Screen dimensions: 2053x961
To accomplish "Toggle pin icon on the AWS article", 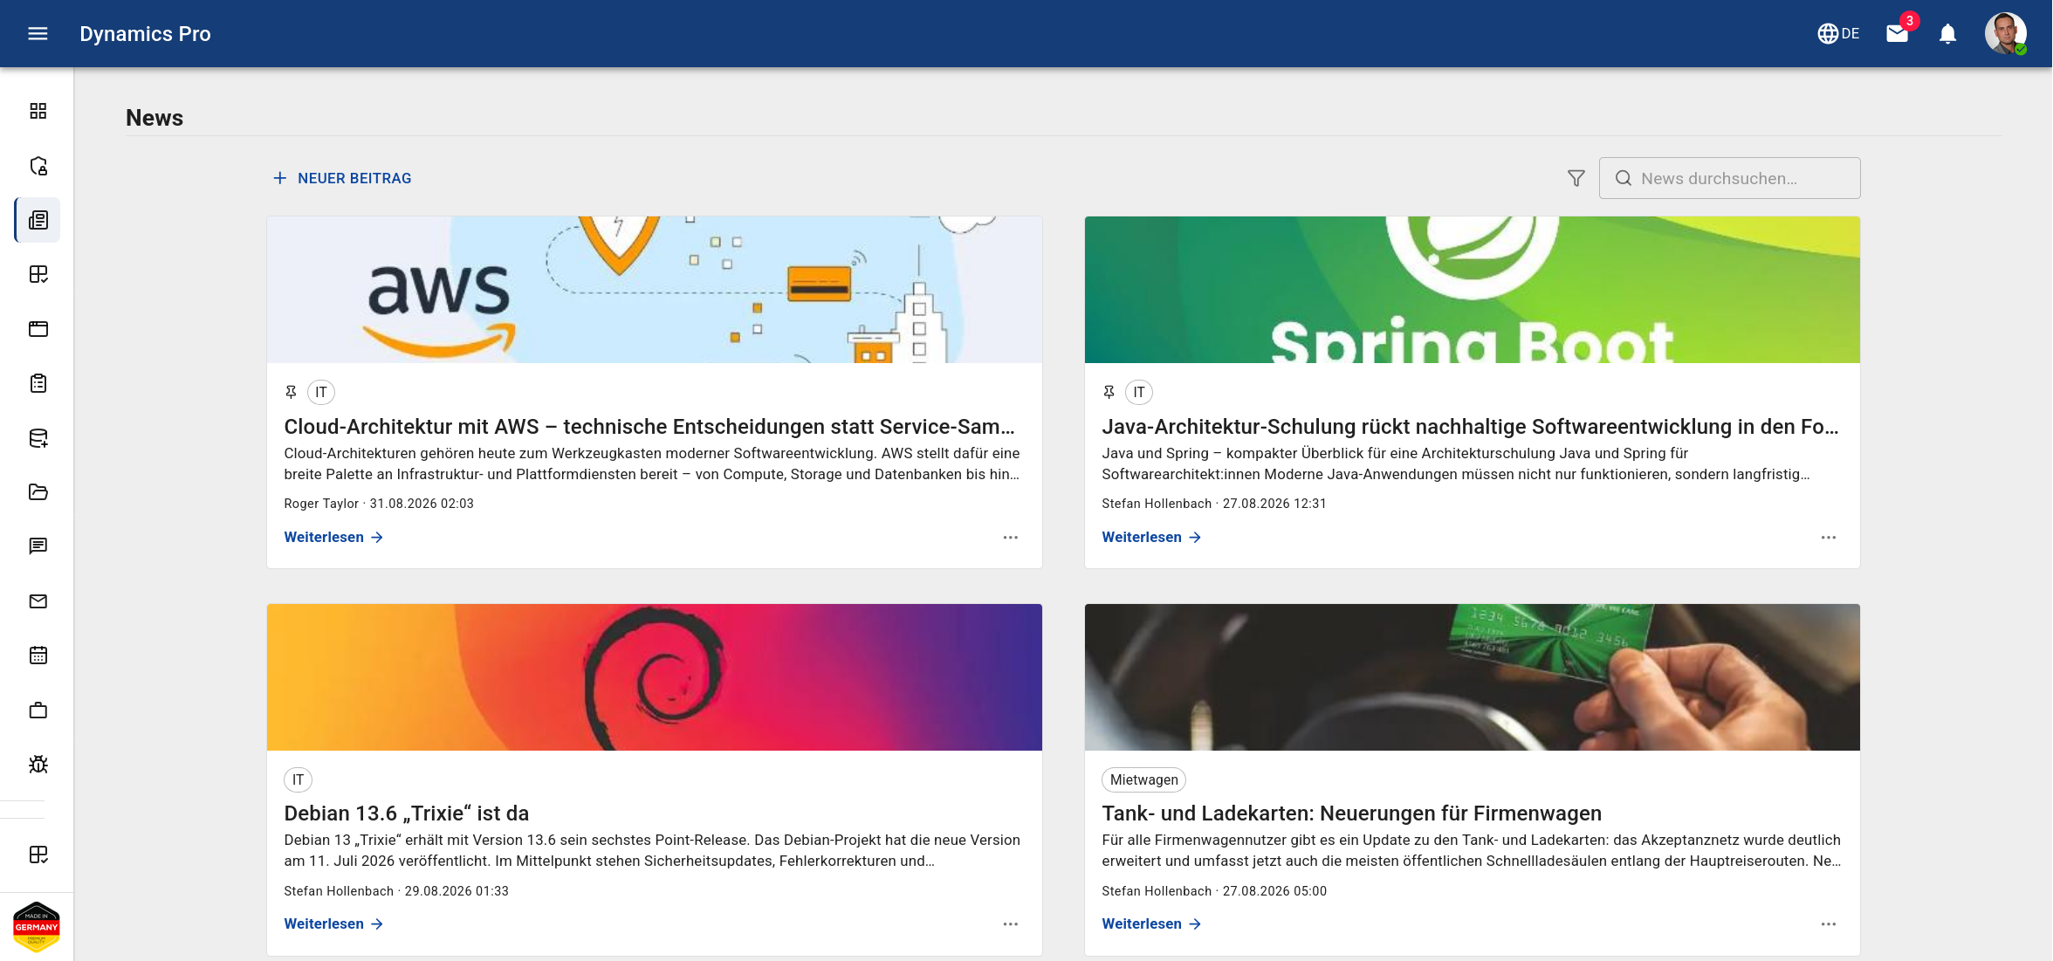I will tap(291, 393).
